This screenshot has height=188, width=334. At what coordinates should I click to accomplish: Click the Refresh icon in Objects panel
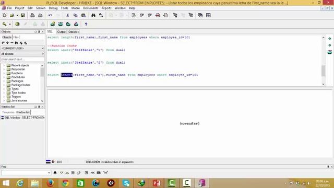tap(3, 43)
